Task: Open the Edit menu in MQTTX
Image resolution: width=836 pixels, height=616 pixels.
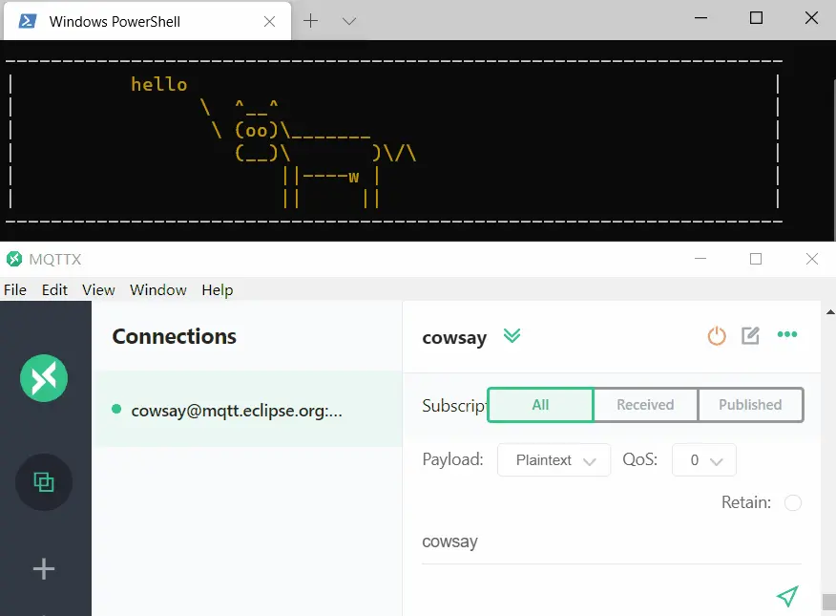Action: coord(54,289)
